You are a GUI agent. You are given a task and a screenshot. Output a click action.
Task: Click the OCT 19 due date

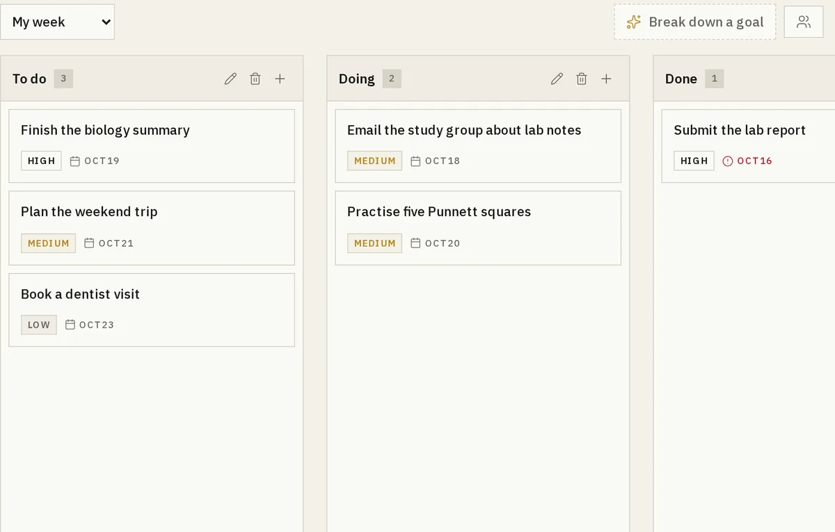pyautogui.click(x=102, y=161)
